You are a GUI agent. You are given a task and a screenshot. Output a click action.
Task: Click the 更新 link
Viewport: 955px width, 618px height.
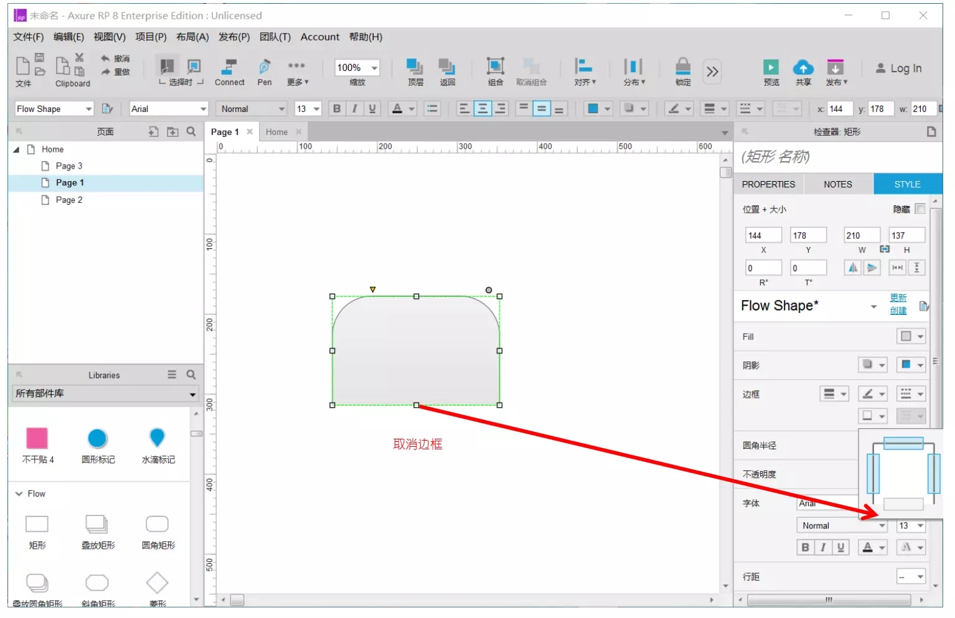(898, 298)
